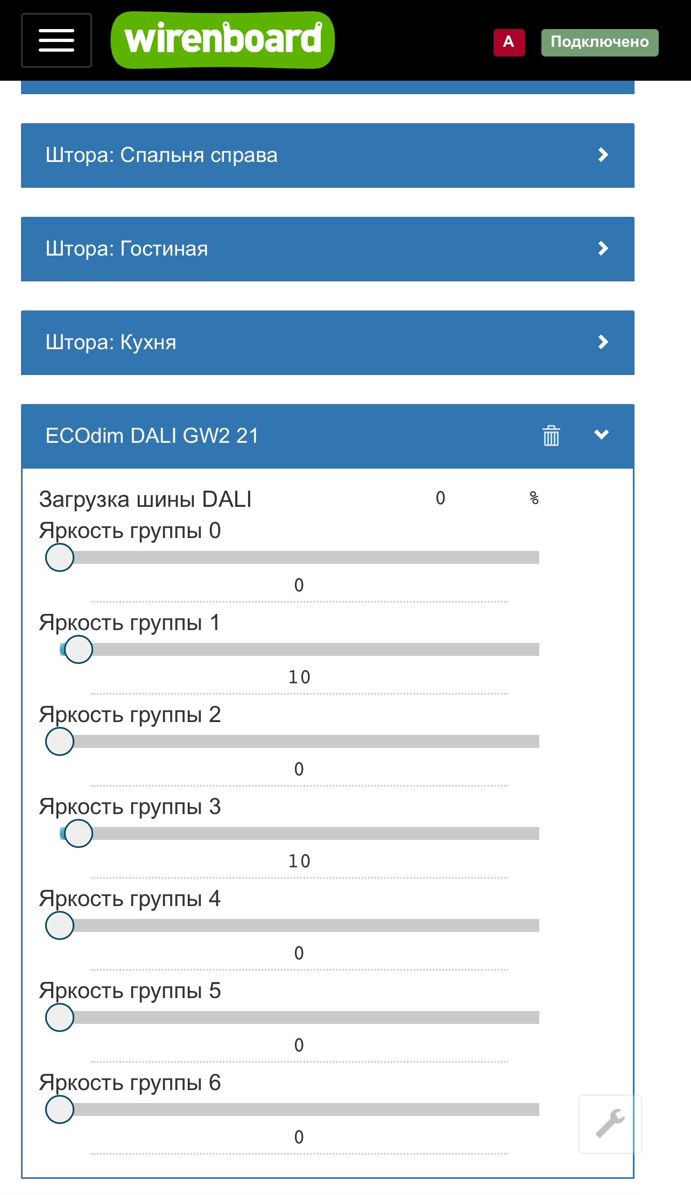Click the ECOdim DALI GW2 21 title
Screen dimensions: 691x1195
(152, 436)
